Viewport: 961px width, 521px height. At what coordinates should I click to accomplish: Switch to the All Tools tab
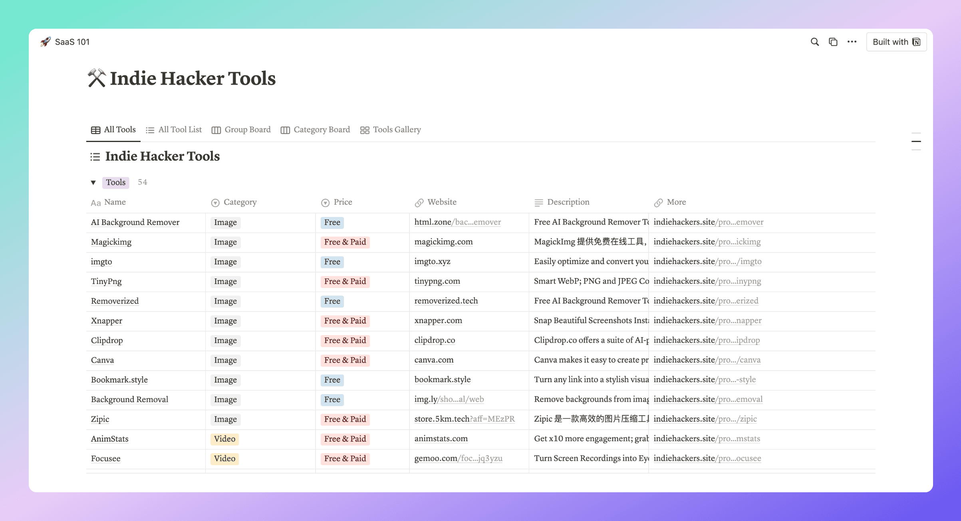coord(113,130)
